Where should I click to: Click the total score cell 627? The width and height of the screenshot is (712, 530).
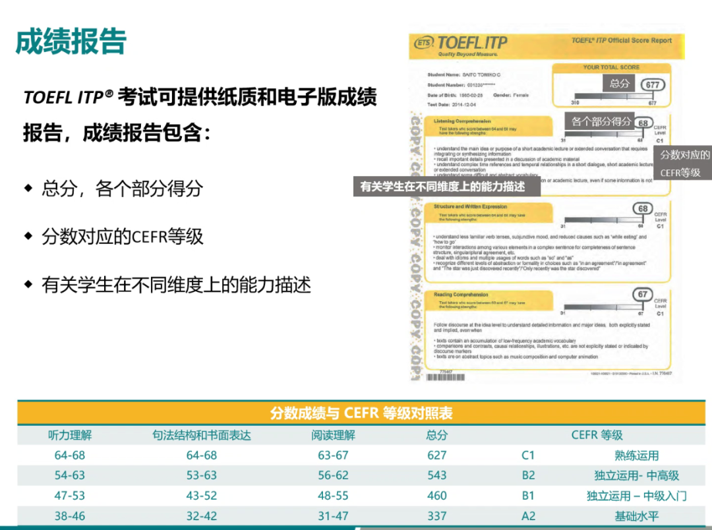click(437, 455)
